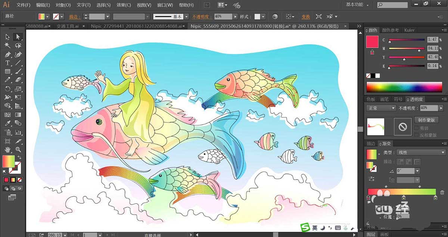
Task: Switch to the Kuler panel tab
Action: pos(410,30)
